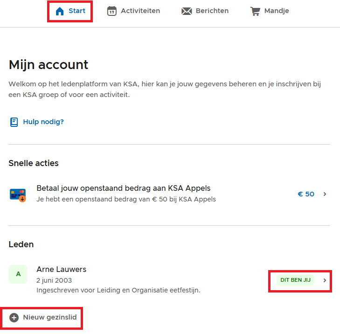The width and height of the screenshot is (340, 334).
Task: Click the home icon in the Start tab
Action: pos(60,11)
